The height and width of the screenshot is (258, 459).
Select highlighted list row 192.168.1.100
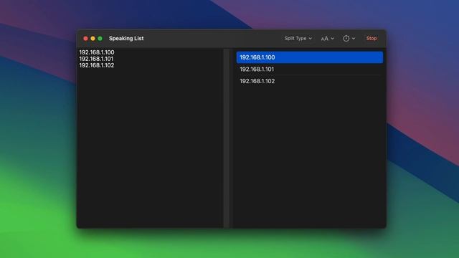[x=309, y=57]
